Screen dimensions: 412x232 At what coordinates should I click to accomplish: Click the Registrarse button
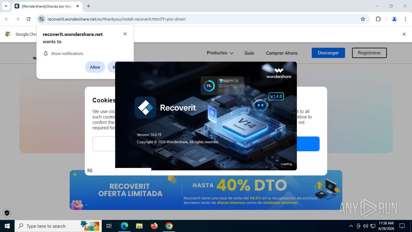(x=369, y=53)
